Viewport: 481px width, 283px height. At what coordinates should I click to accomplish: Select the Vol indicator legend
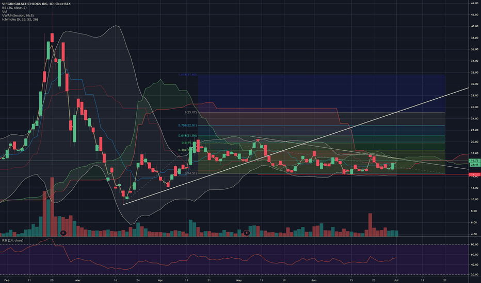4,12
